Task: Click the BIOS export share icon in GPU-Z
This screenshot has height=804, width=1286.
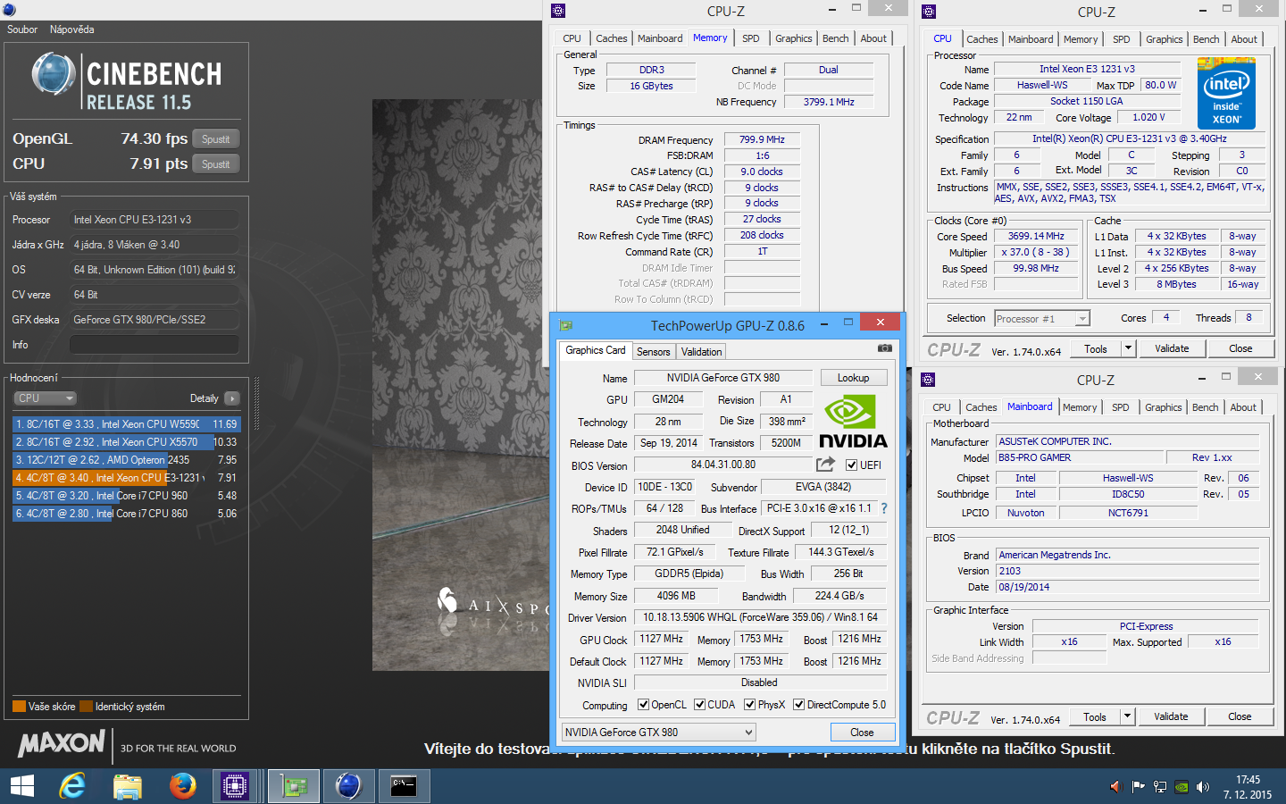Action: [x=825, y=465]
